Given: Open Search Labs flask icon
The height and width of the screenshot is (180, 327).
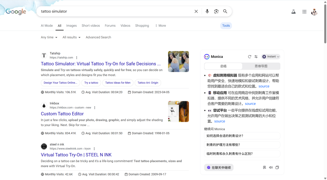Looking at the screenshot, I should [x=293, y=12].
